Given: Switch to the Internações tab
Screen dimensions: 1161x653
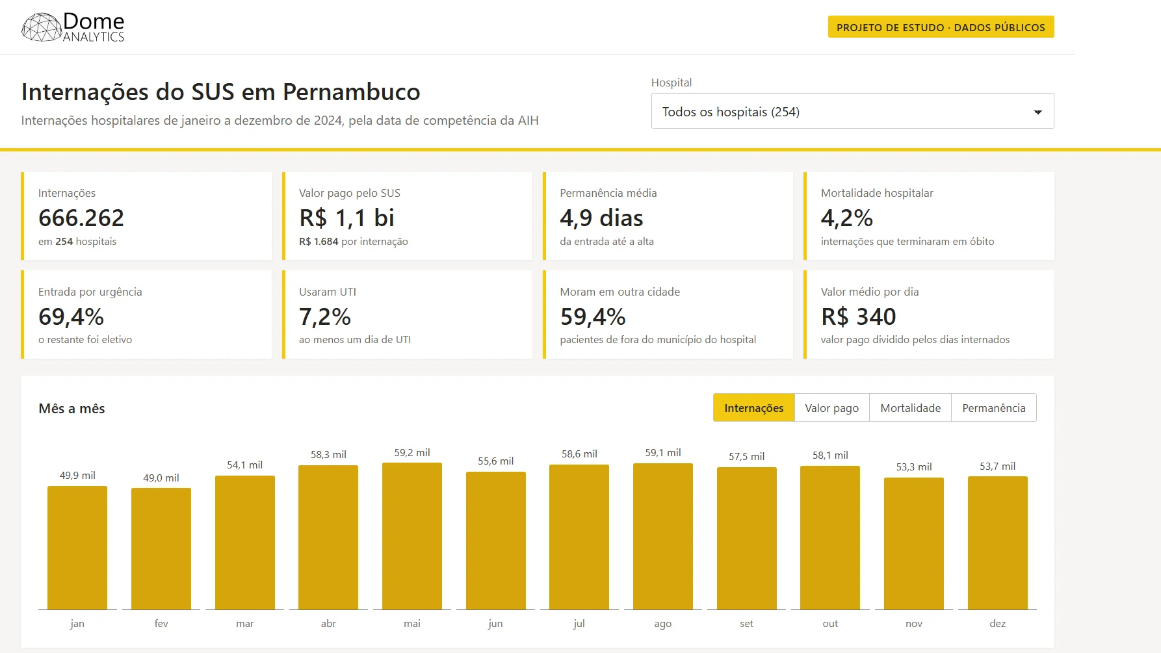Looking at the screenshot, I should point(753,407).
